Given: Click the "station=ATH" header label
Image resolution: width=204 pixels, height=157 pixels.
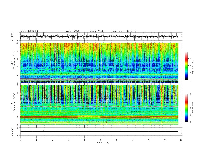Looking at the screenshot, I should click(x=96, y=31).
